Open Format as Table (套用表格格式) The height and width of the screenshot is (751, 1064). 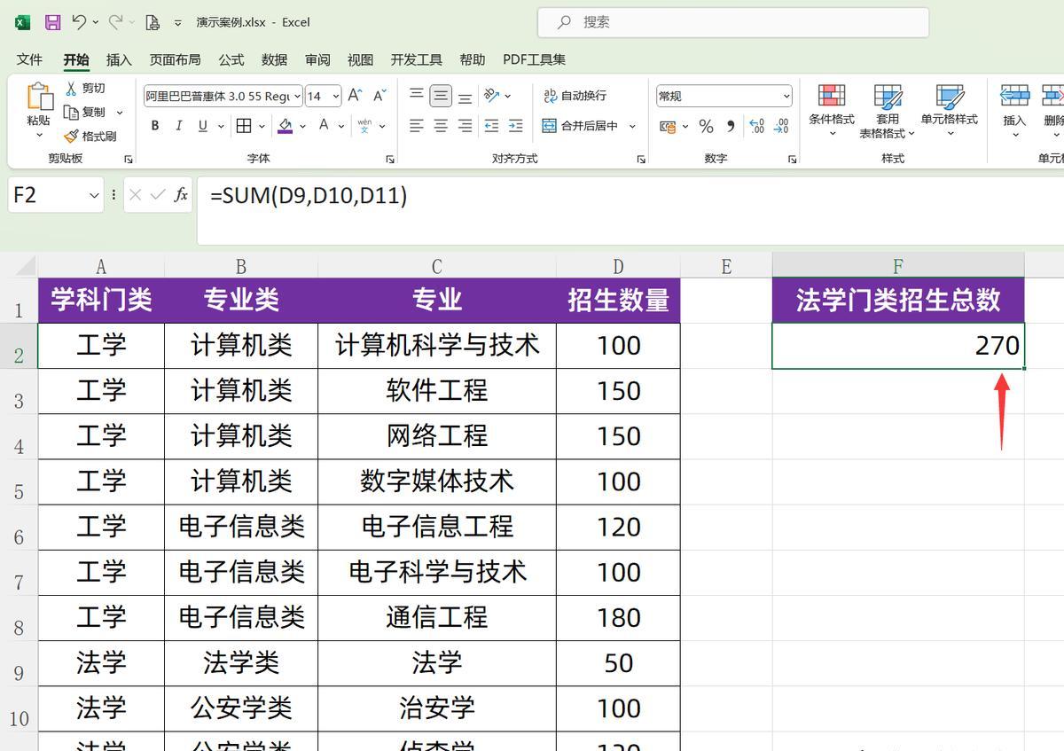[x=888, y=111]
